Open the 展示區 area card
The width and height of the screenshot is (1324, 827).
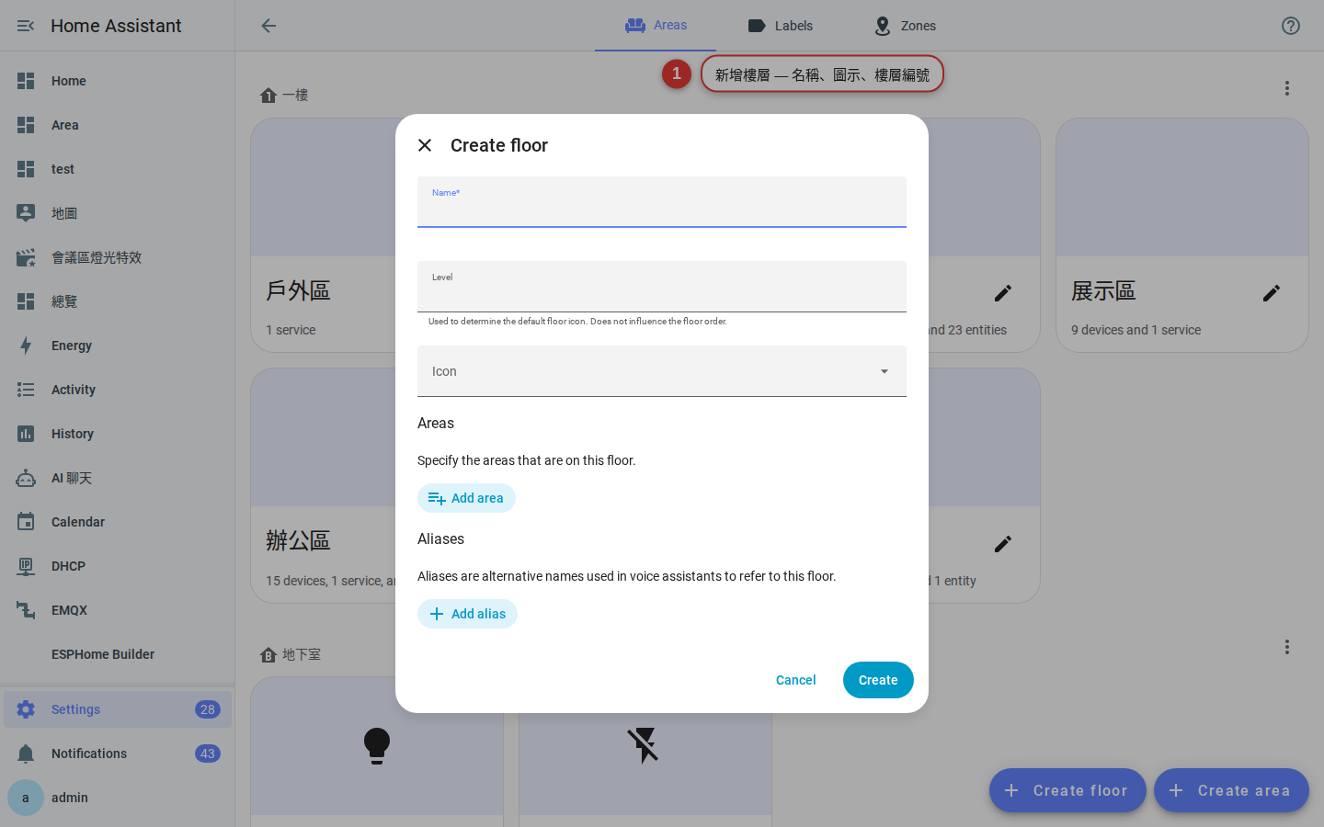pyautogui.click(x=1182, y=235)
